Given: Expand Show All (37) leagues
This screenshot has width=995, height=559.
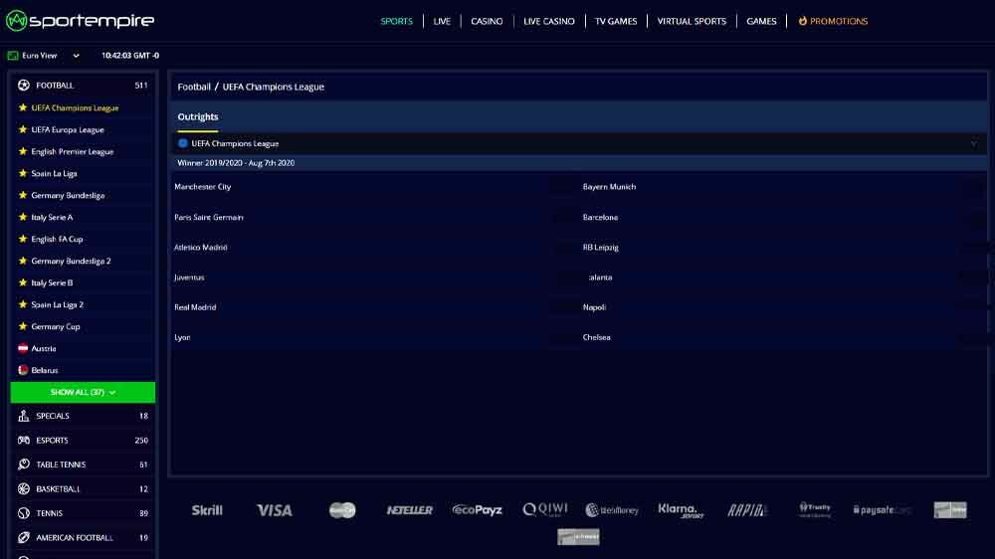Looking at the screenshot, I should [x=83, y=392].
